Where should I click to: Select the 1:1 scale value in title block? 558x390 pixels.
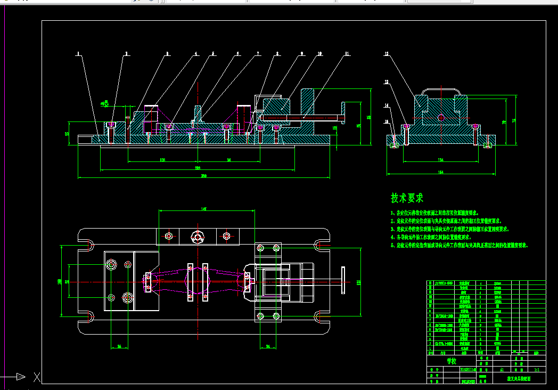[537, 370]
